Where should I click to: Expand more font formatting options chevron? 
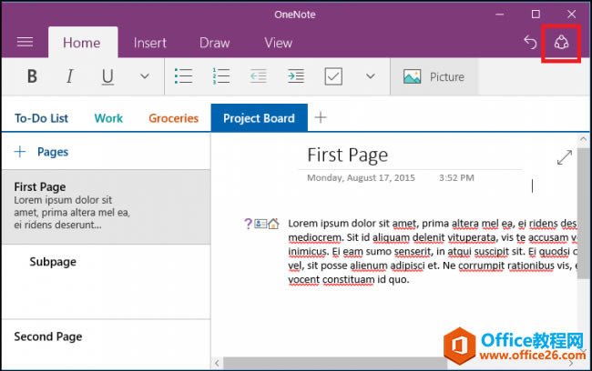145,76
